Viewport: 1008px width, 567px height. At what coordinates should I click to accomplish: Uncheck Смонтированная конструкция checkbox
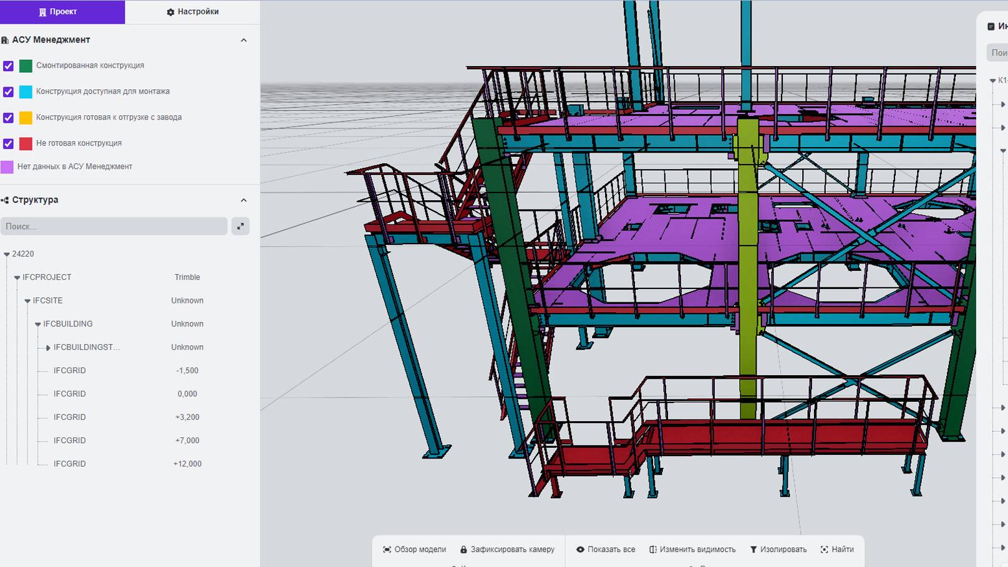coord(8,65)
